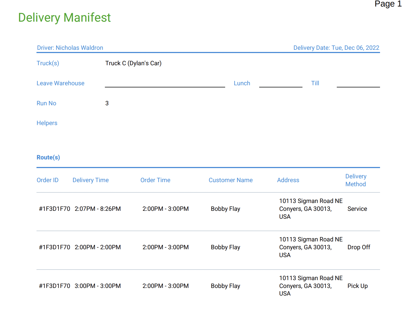Select the Driver: Nicholas Waldron label
Image resolution: width=413 pixels, height=328 pixels.
[x=70, y=48]
